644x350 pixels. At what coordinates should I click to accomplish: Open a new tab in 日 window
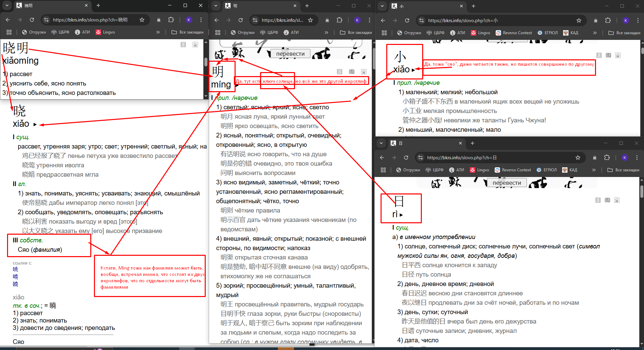(x=473, y=143)
